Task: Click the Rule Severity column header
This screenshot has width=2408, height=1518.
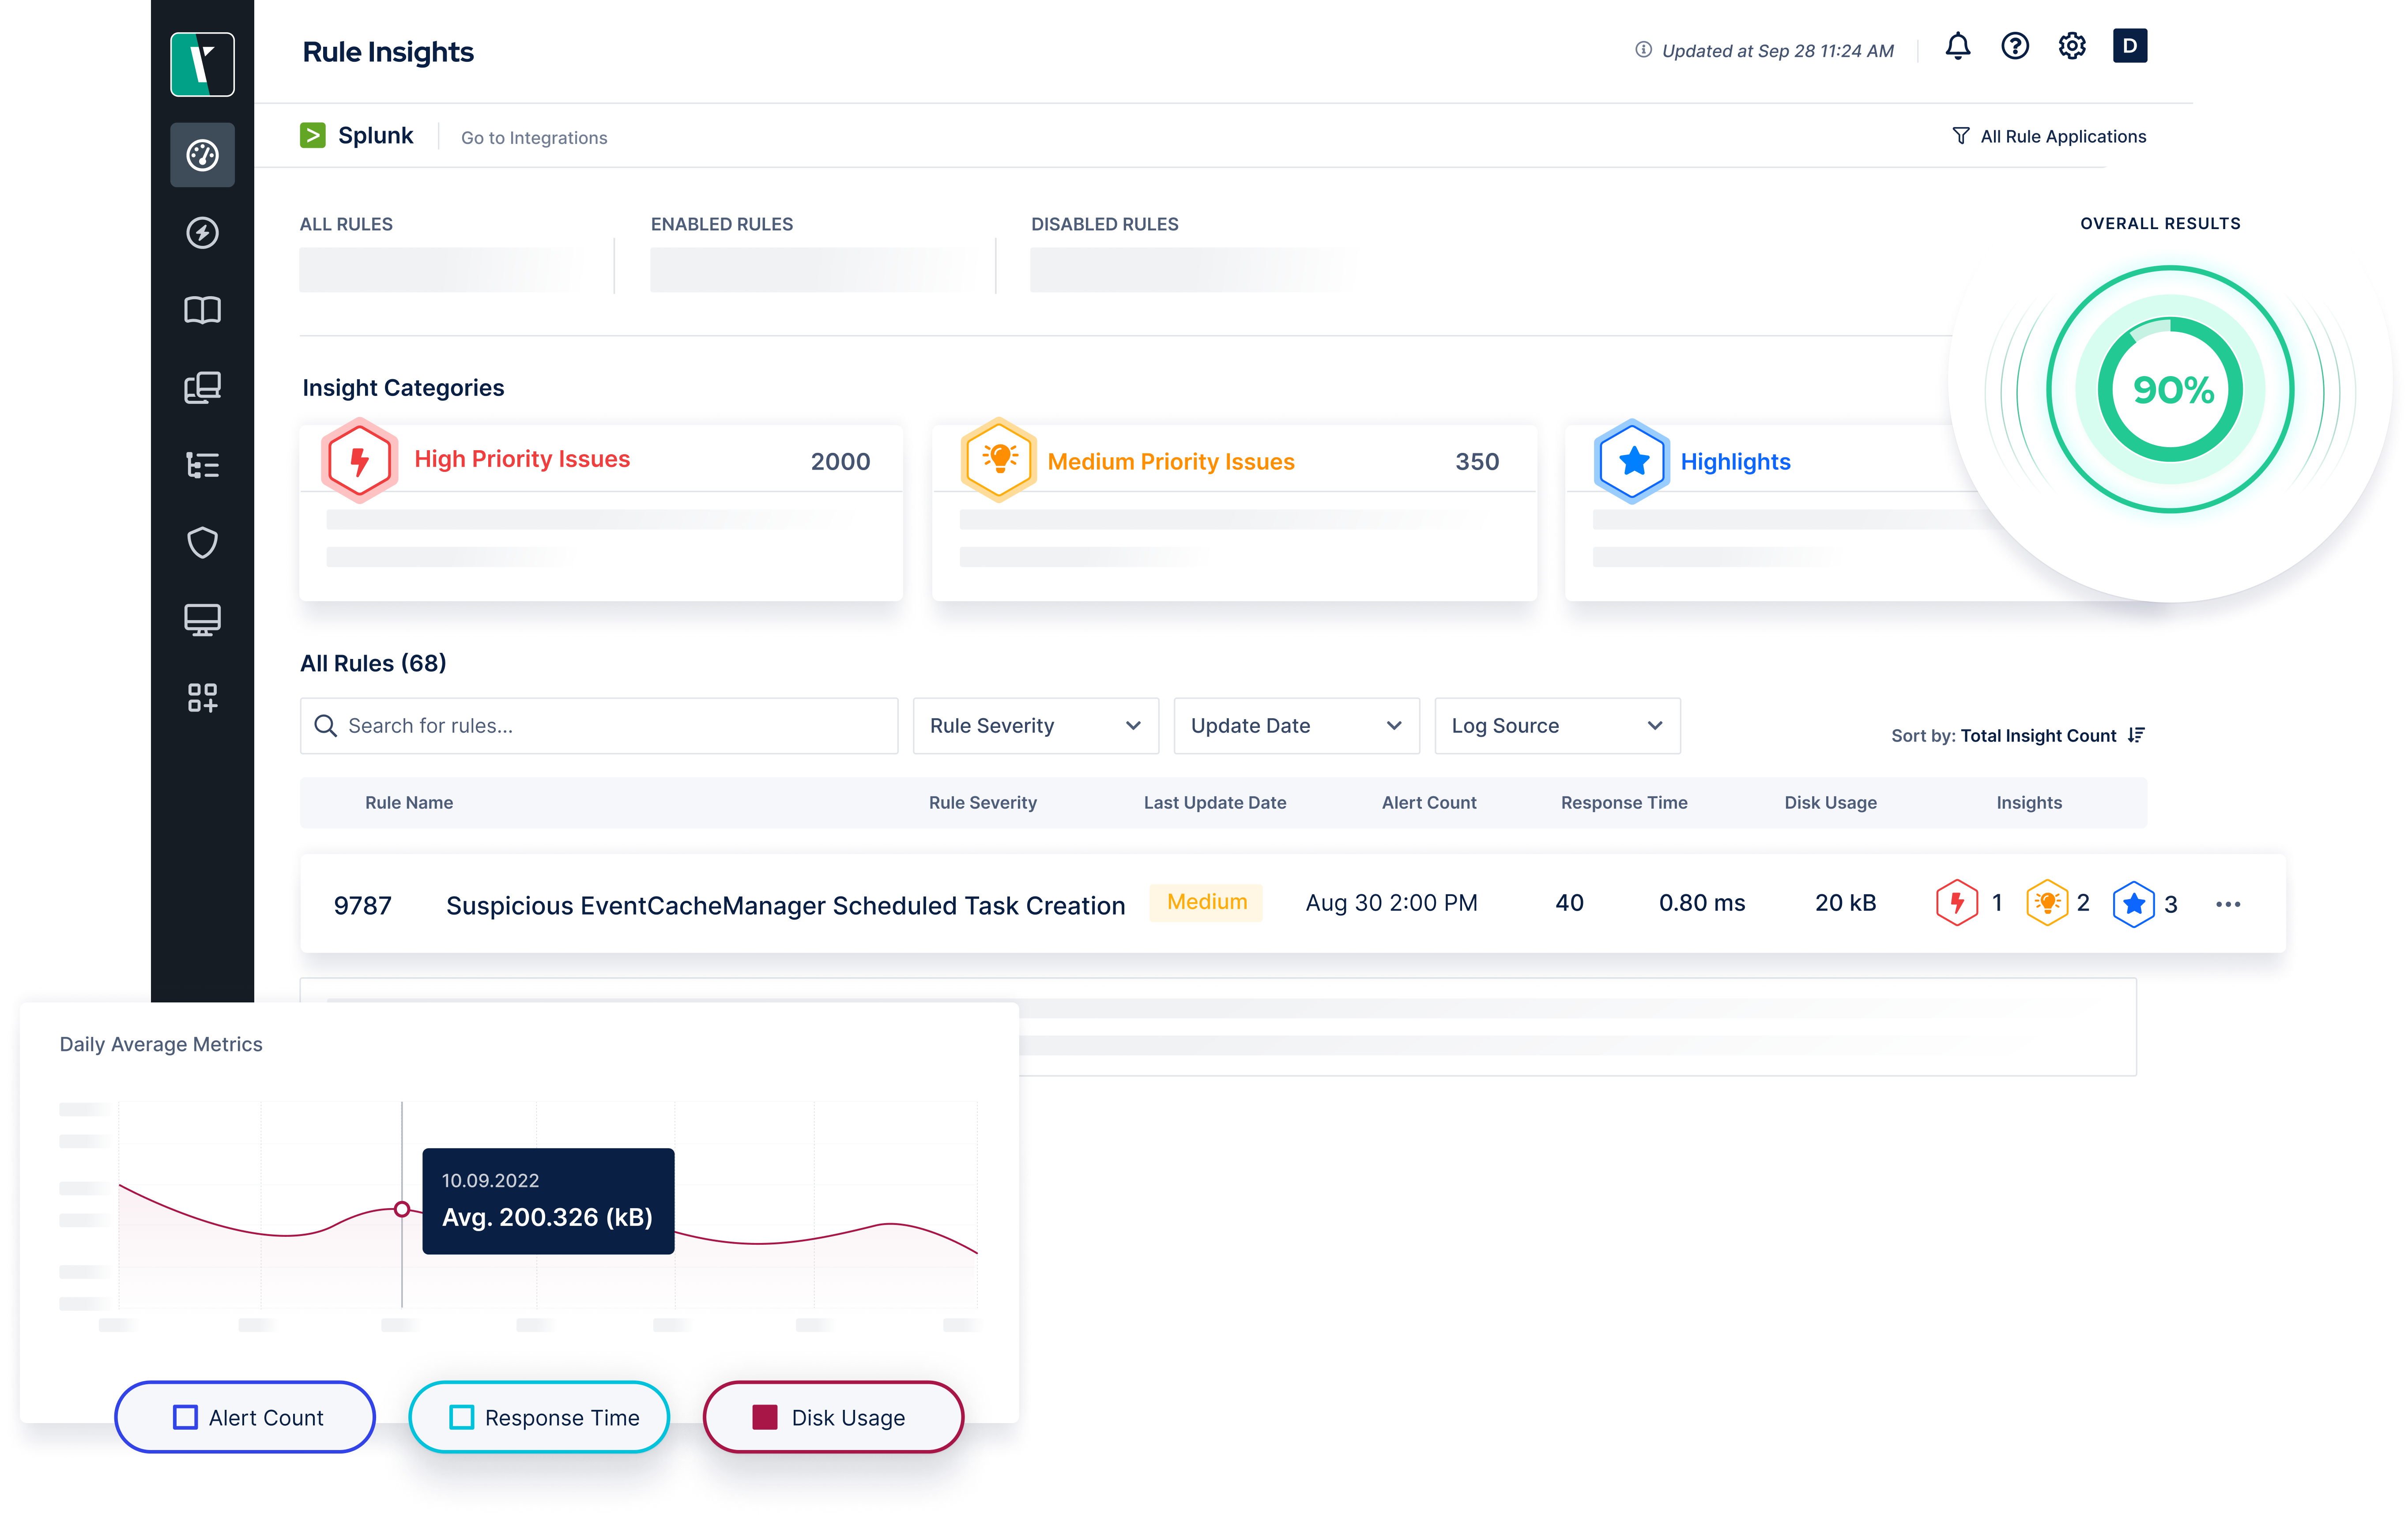Action: (x=982, y=802)
